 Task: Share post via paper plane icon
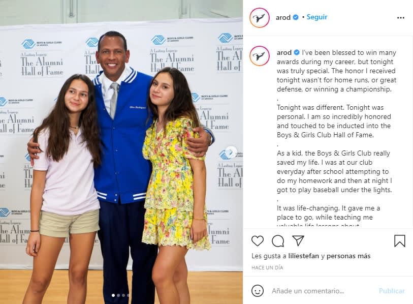tap(298, 241)
